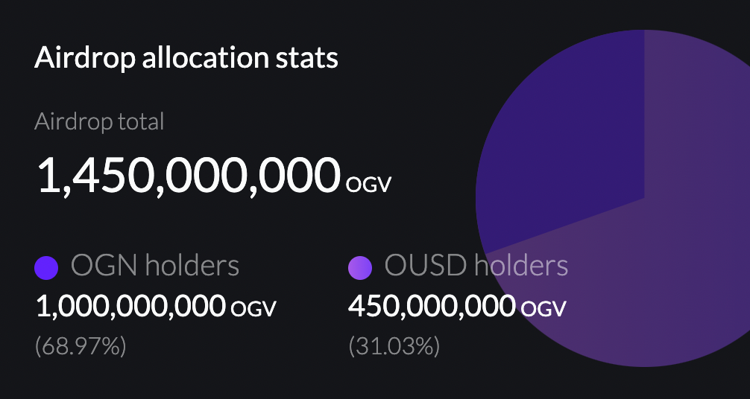Select the 1,000,000,000 OGV value
Screen dimensions: 750x399
point(156,306)
